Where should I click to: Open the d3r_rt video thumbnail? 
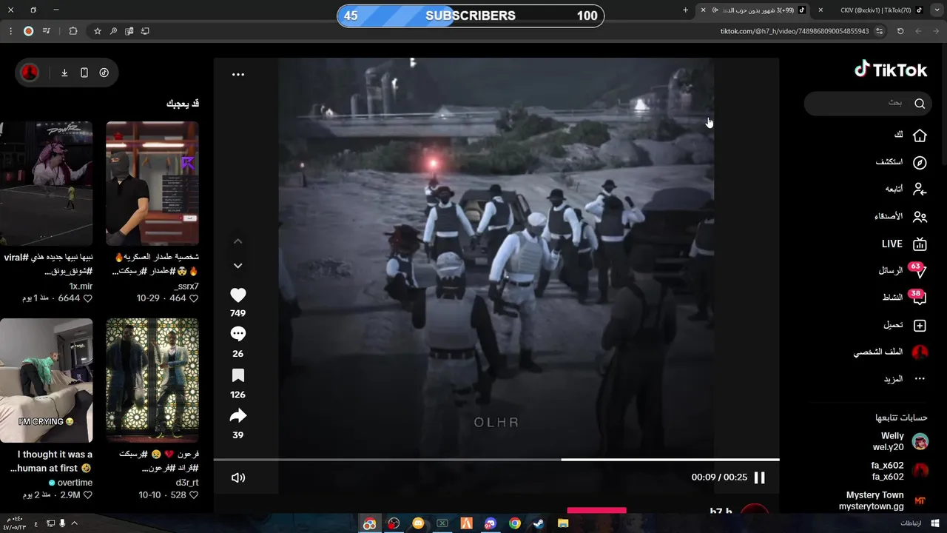(x=152, y=381)
